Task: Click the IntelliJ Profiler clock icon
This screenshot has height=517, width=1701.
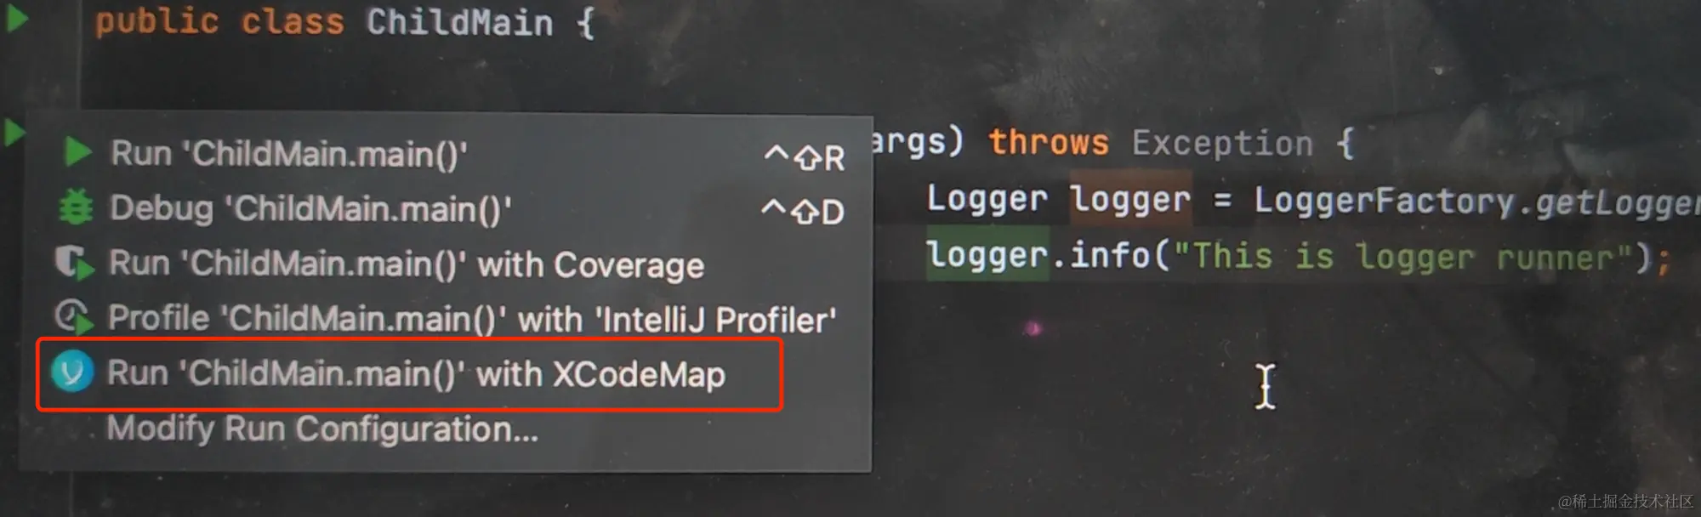Action: click(x=74, y=316)
